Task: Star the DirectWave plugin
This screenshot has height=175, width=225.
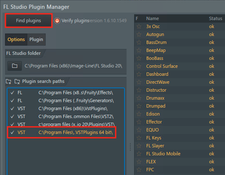Action: [x=139, y=82]
